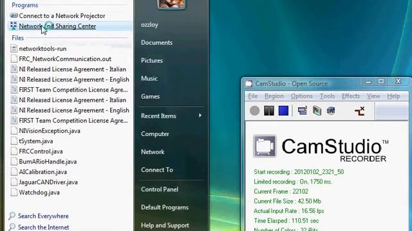This screenshot has height=231, width=412.
Task: Open Network and Sharing Center
Action: click(x=70, y=26)
